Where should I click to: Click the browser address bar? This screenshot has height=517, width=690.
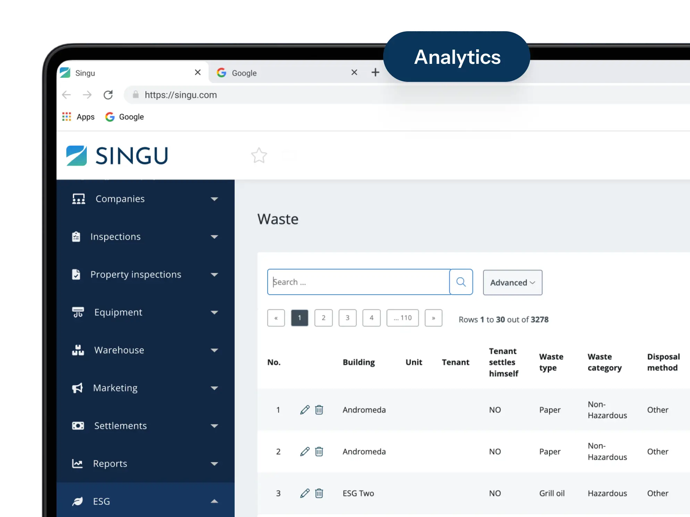click(x=406, y=95)
